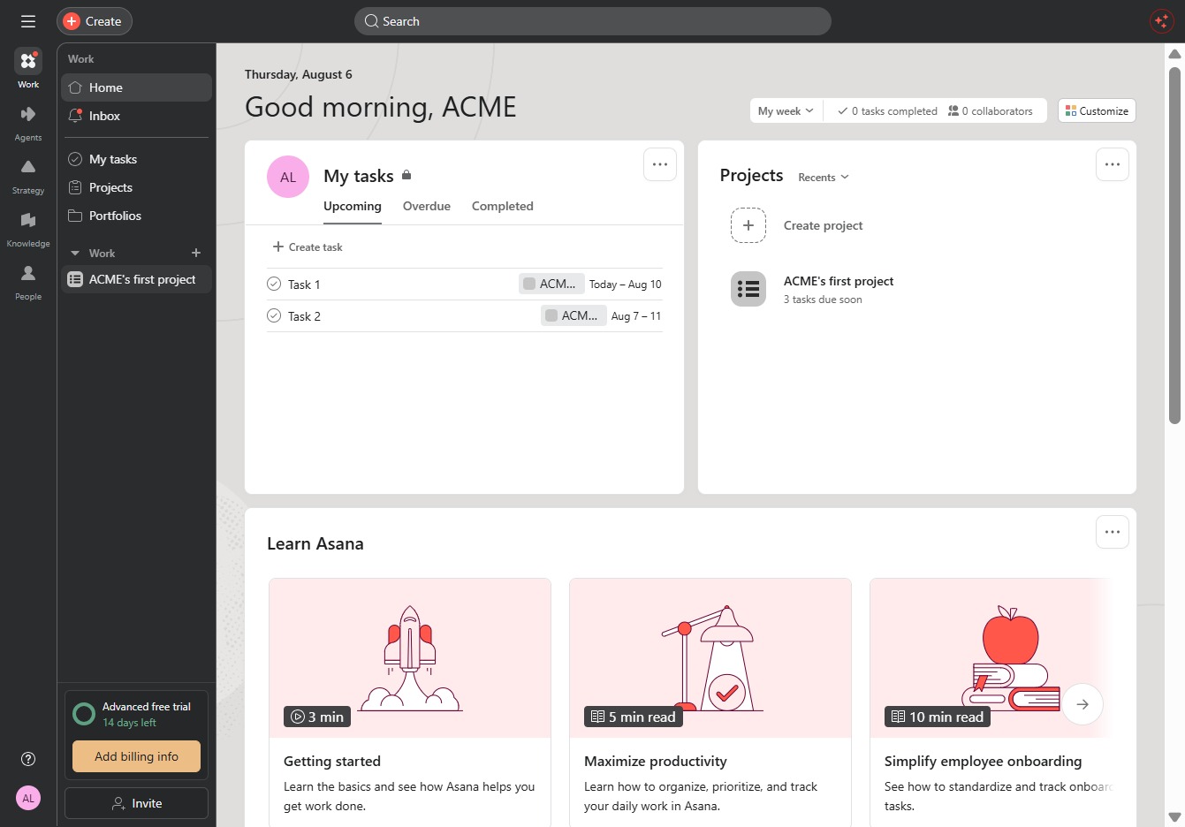Click ACME's first project list icon
This screenshot has height=827, width=1185.
tap(748, 289)
